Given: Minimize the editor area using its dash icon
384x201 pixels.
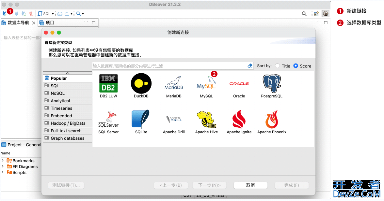Looking at the screenshot, I should tap(318, 22).
